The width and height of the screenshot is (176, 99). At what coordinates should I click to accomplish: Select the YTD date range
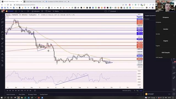(22, 90)
